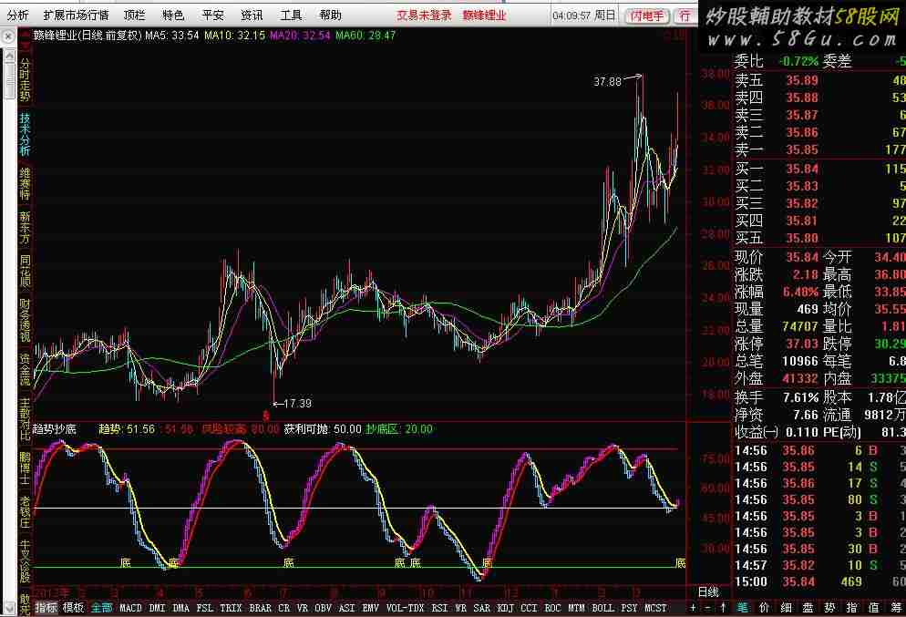Open the 扩展市场行情 menu
This screenshot has width=906, height=617.
[76, 15]
